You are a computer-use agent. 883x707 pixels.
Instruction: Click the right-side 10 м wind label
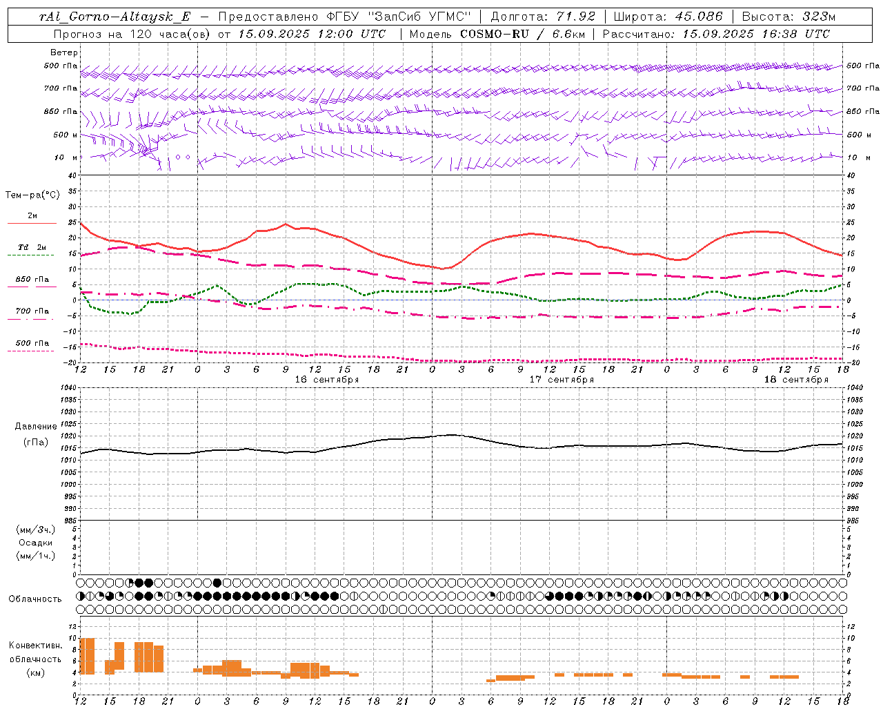click(x=859, y=157)
